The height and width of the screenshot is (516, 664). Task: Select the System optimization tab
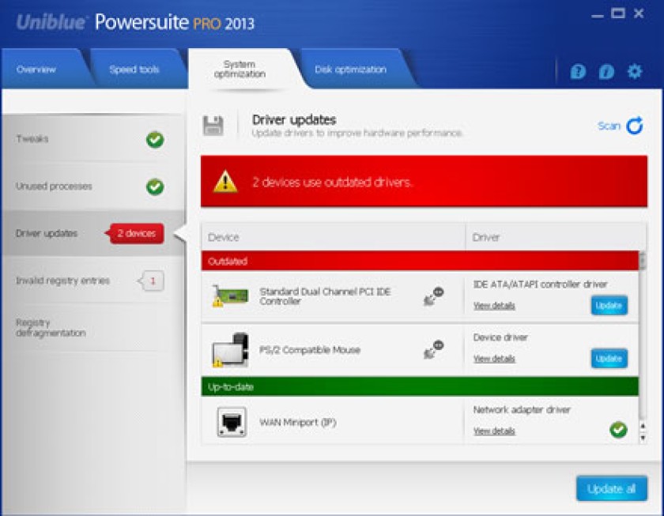point(240,69)
